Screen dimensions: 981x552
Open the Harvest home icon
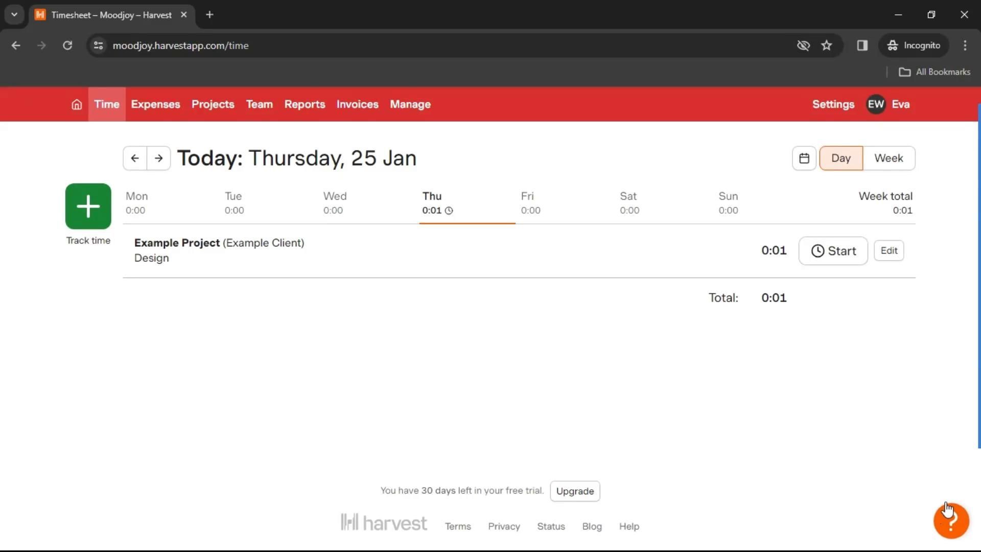point(77,104)
